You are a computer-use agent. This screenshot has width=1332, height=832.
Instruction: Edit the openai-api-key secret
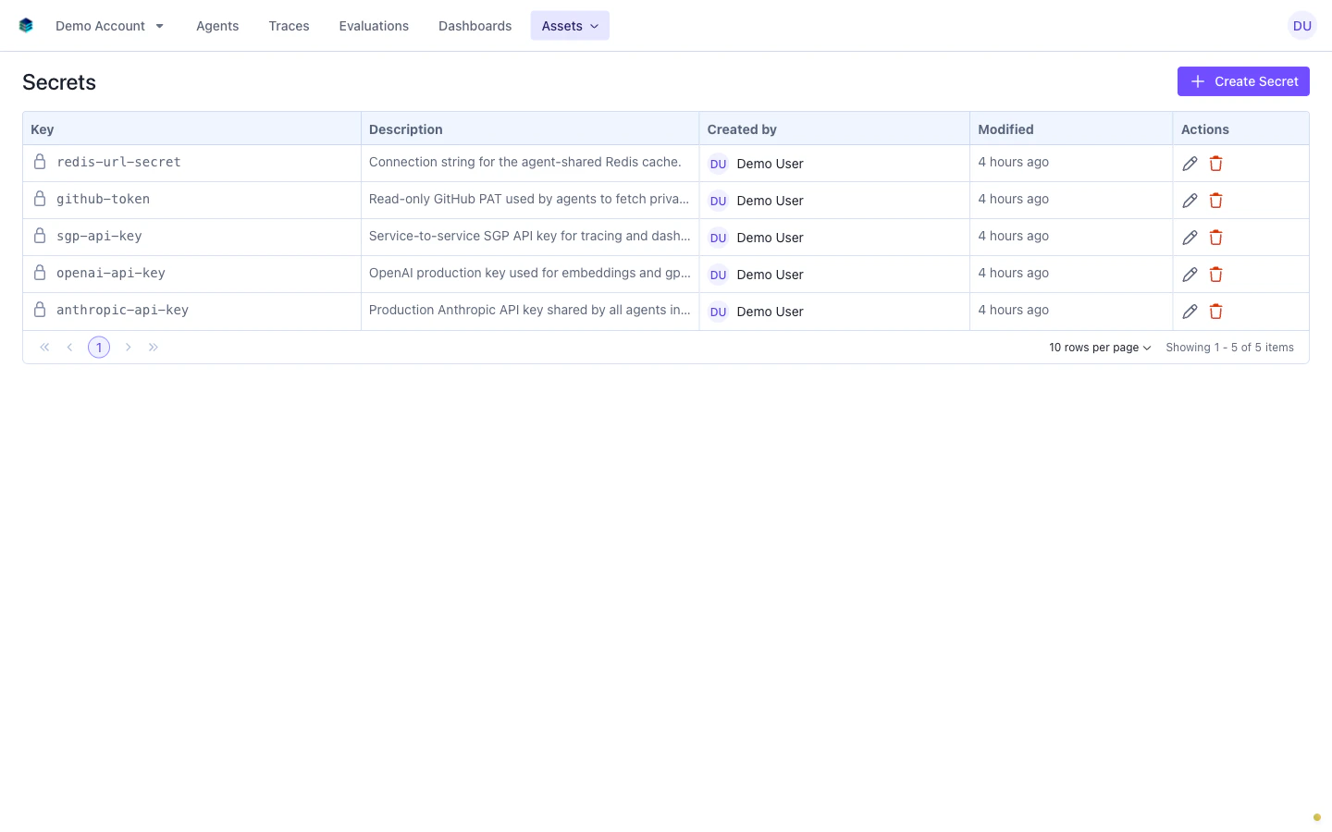(1190, 275)
